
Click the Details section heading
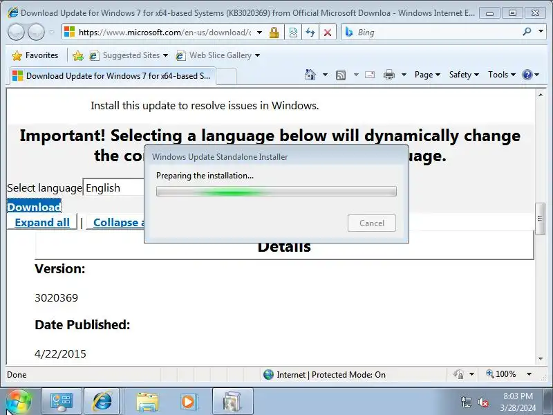[284, 247]
